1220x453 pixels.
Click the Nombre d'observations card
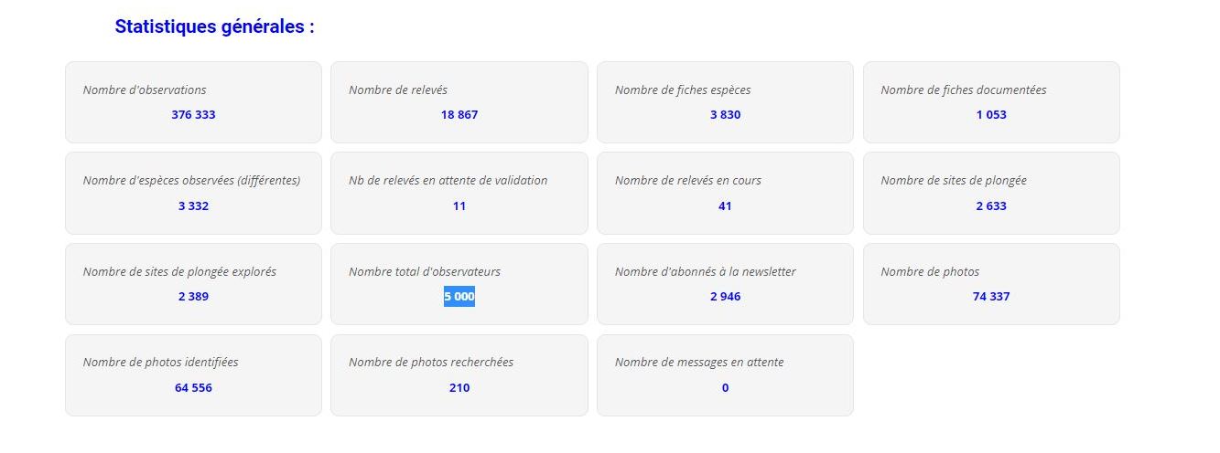click(193, 102)
